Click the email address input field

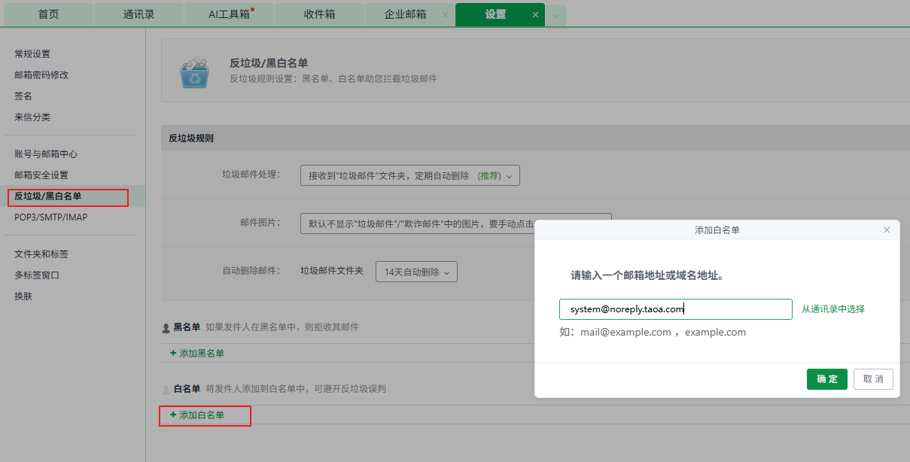(x=675, y=309)
